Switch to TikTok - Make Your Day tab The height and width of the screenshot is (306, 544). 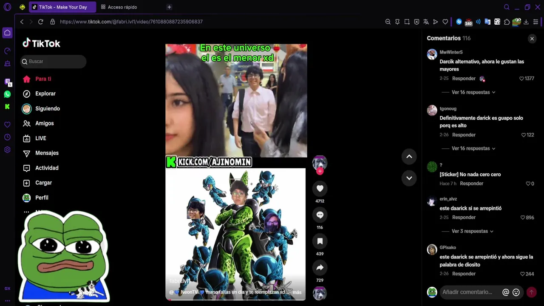click(x=62, y=7)
